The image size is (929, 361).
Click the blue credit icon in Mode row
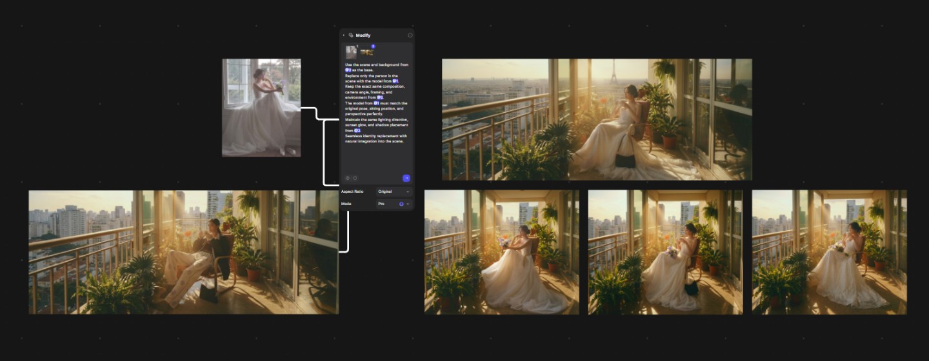point(402,204)
